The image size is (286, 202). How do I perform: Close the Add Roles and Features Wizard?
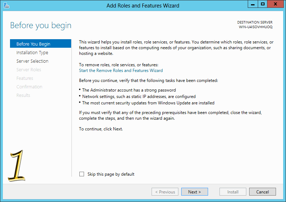(x=276, y=4)
